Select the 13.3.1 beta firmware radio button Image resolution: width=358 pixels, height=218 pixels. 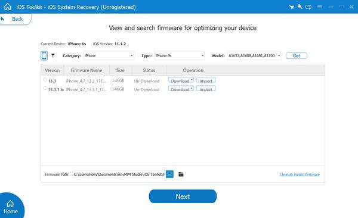click(x=45, y=88)
